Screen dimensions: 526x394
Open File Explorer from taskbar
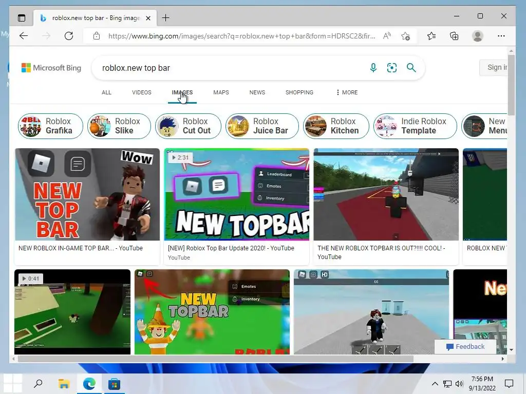64,384
